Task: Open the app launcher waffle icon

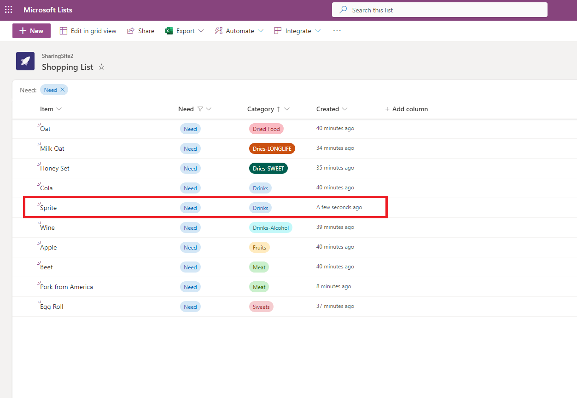Action: pyautogui.click(x=9, y=10)
